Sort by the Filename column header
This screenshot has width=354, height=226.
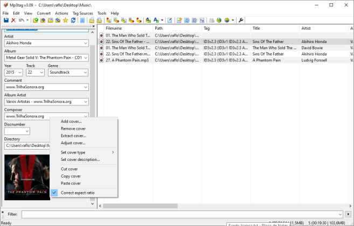[128, 28]
